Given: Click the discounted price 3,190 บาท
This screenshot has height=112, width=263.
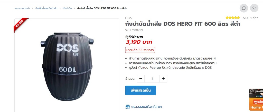Looking at the screenshot, I should click(139, 42).
